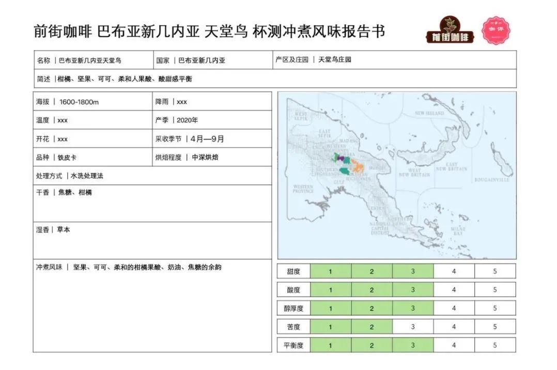Select 苦度 score 3
This screenshot has height=370, width=557.
click(x=413, y=327)
